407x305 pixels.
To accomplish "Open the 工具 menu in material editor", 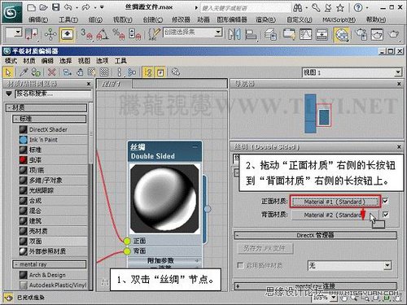I will (120, 61).
